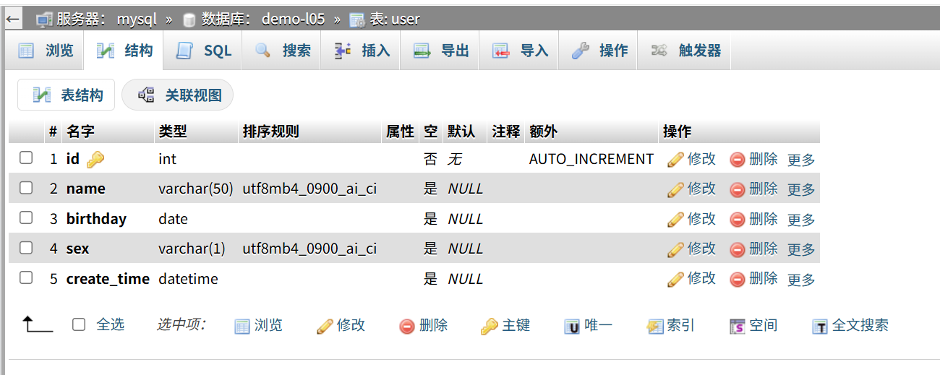This screenshot has height=375, width=940.
Task: Click the pencil 修改 icon for create_time column
Action: tap(675, 279)
